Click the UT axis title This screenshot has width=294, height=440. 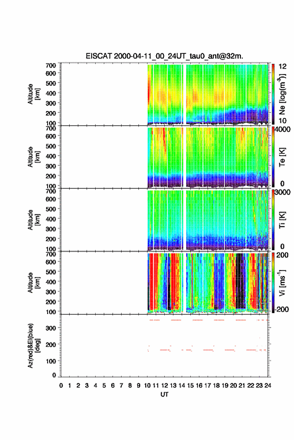coord(164,394)
